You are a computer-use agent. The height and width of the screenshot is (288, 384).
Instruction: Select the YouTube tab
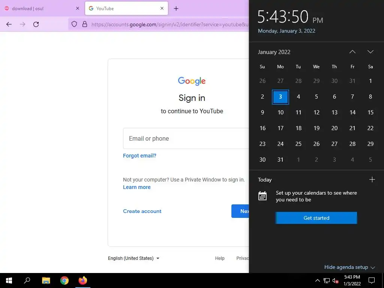tap(127, 8)
